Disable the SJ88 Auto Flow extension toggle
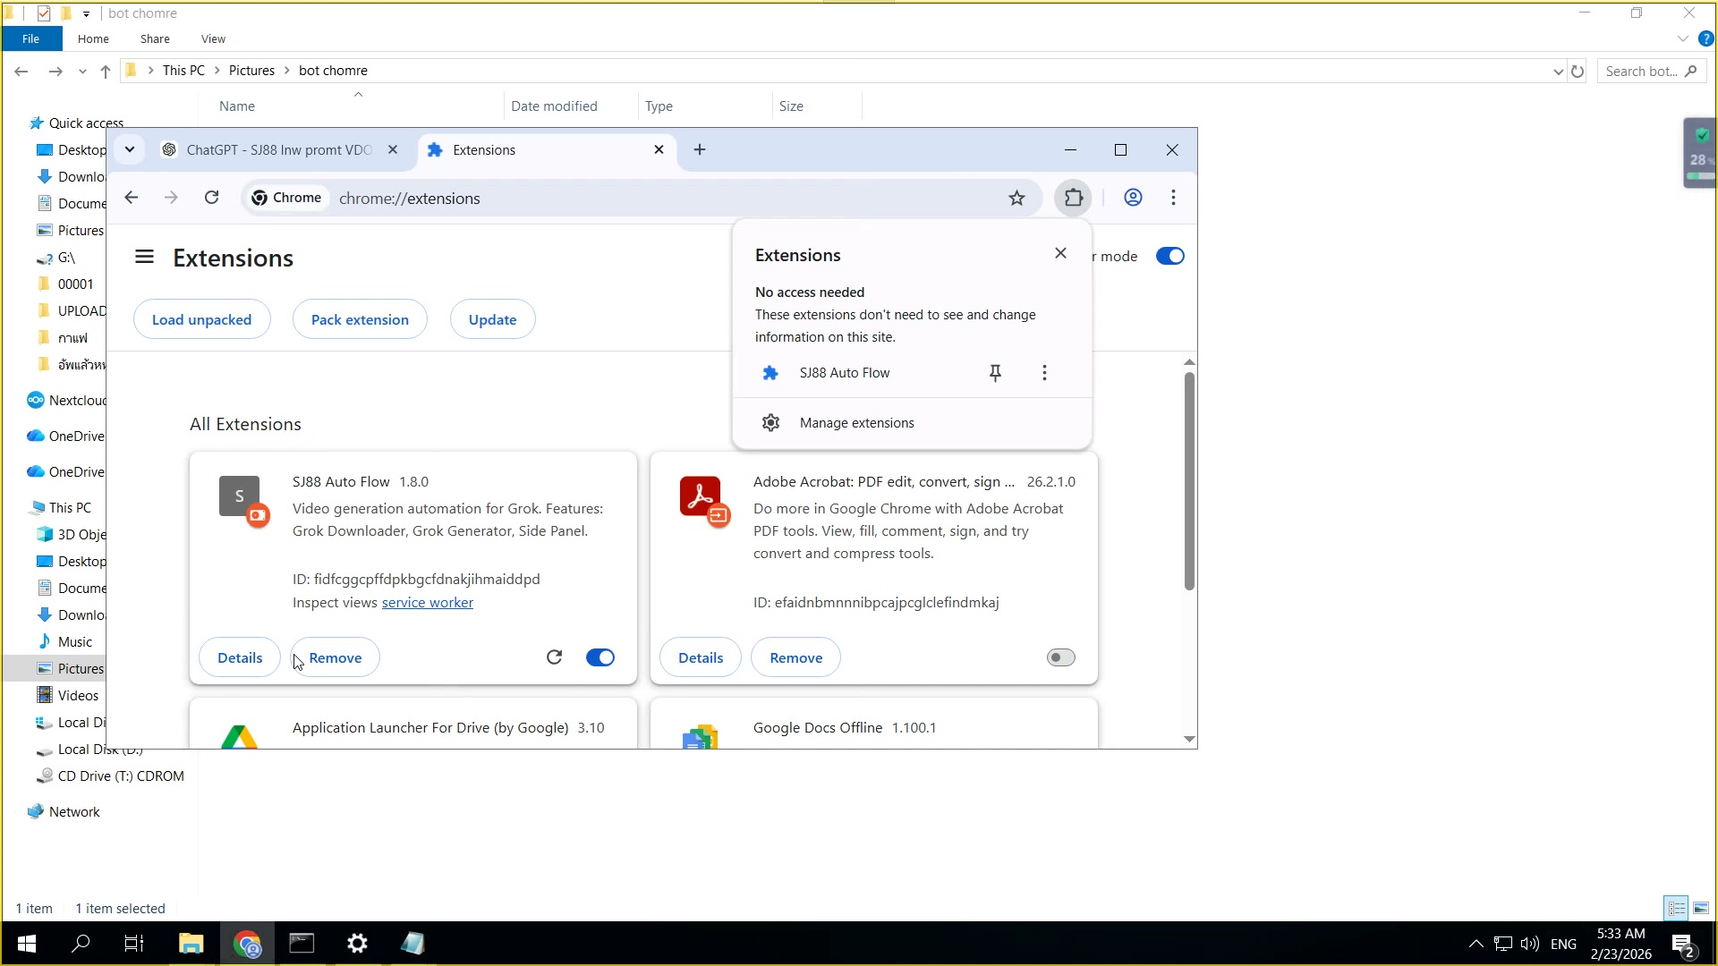 click(x=600, y=657)
